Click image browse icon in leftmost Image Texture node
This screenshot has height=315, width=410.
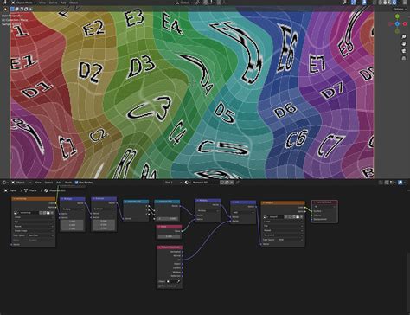click(16, 213)
